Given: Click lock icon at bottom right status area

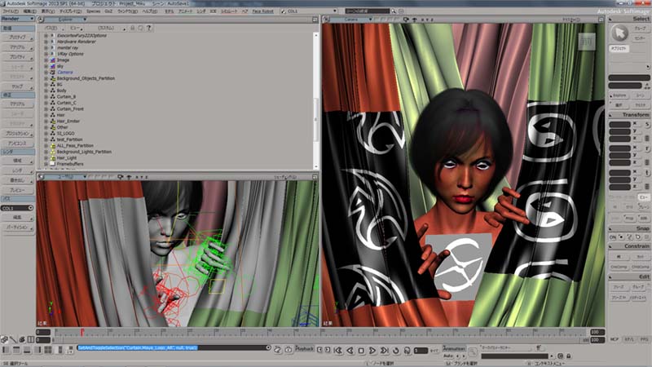Looking at the screenshot, I should pos(568,356).
